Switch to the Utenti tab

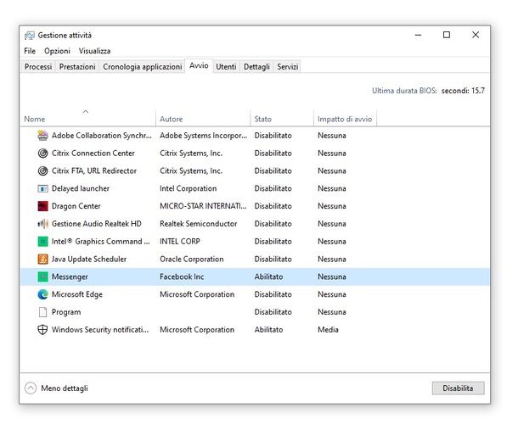coord(226,67)
